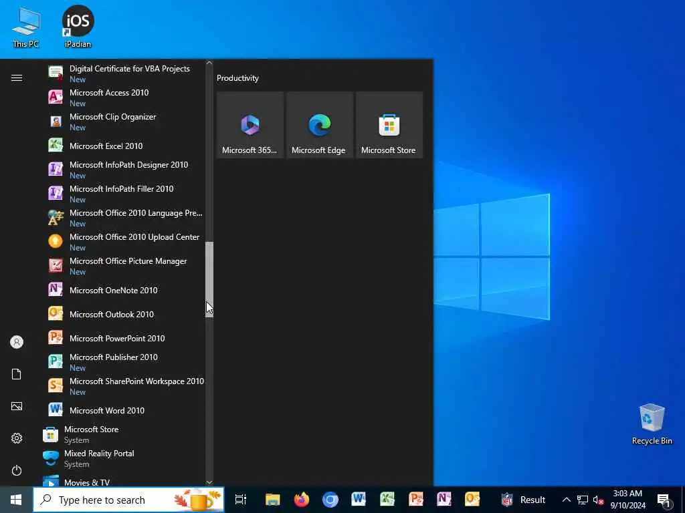
Task: Launch Microsoft Access 2010 from app list
Action: (123, 98)
